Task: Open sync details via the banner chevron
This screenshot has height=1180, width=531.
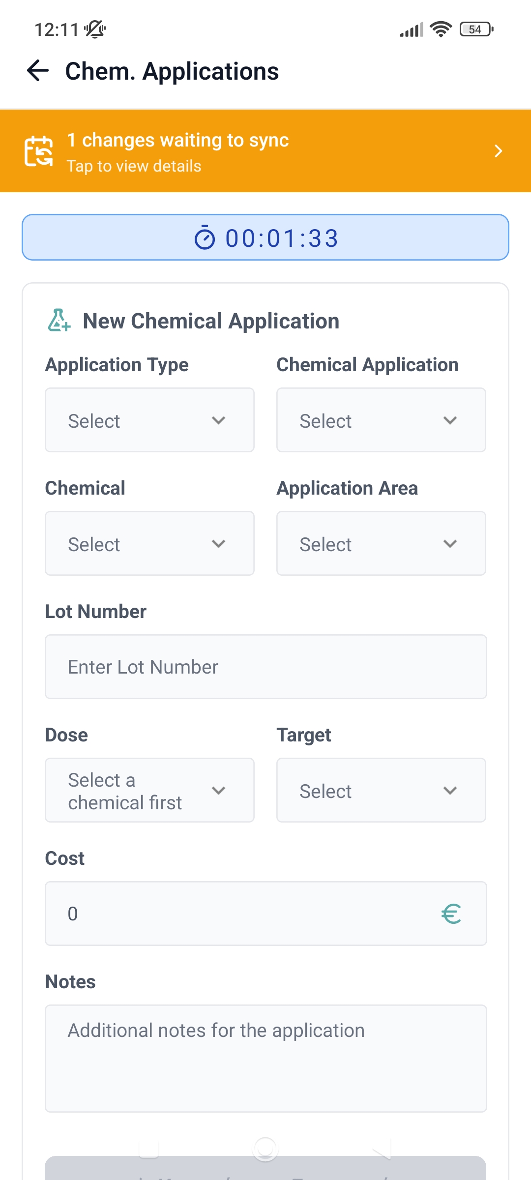Action: pos(498,151)
